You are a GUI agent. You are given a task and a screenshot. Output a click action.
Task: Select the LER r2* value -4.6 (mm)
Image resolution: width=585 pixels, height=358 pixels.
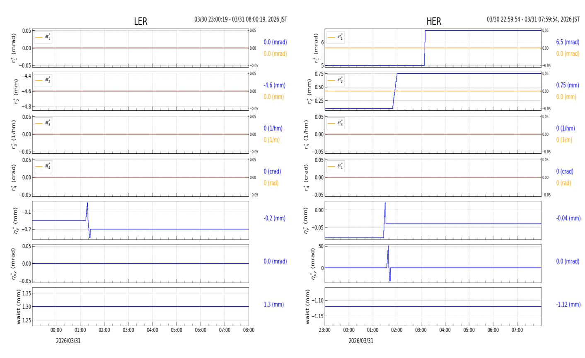[275, 85]
